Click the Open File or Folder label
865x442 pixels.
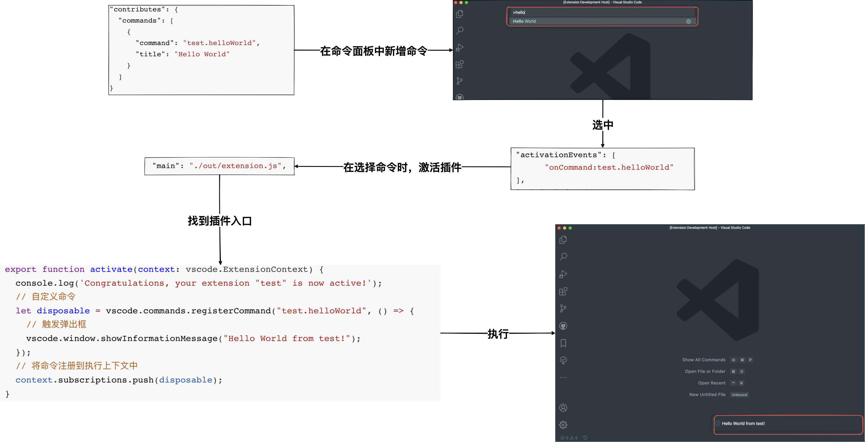click(705, 371)
